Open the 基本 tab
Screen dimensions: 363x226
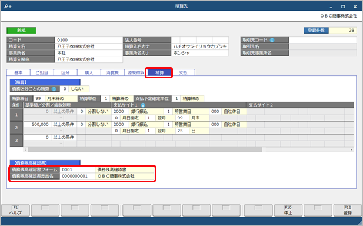(x=18, y=72)
